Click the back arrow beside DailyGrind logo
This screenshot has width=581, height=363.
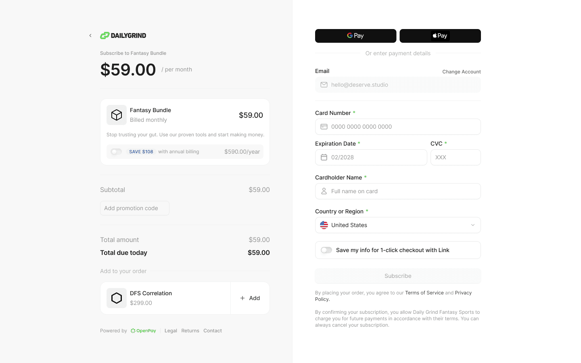coord(90,35)
